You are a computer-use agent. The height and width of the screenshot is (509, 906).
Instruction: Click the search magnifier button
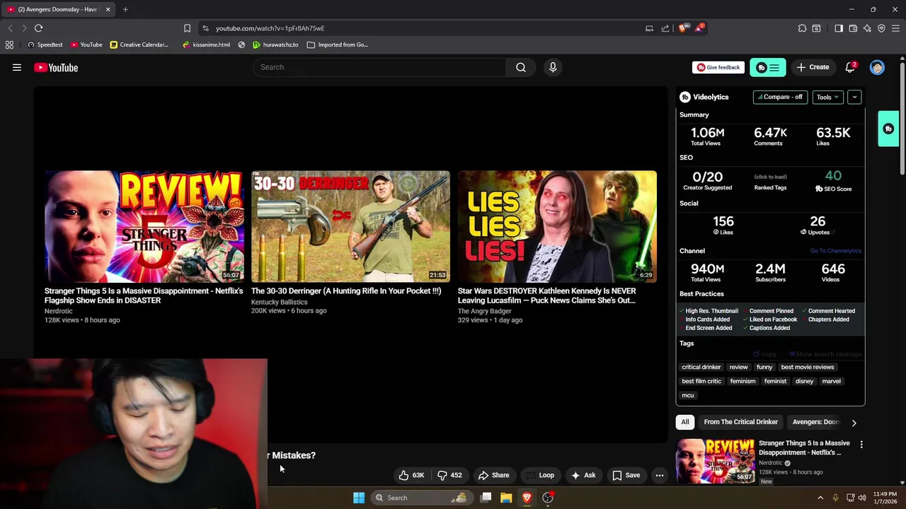click(x=521, y=67)
